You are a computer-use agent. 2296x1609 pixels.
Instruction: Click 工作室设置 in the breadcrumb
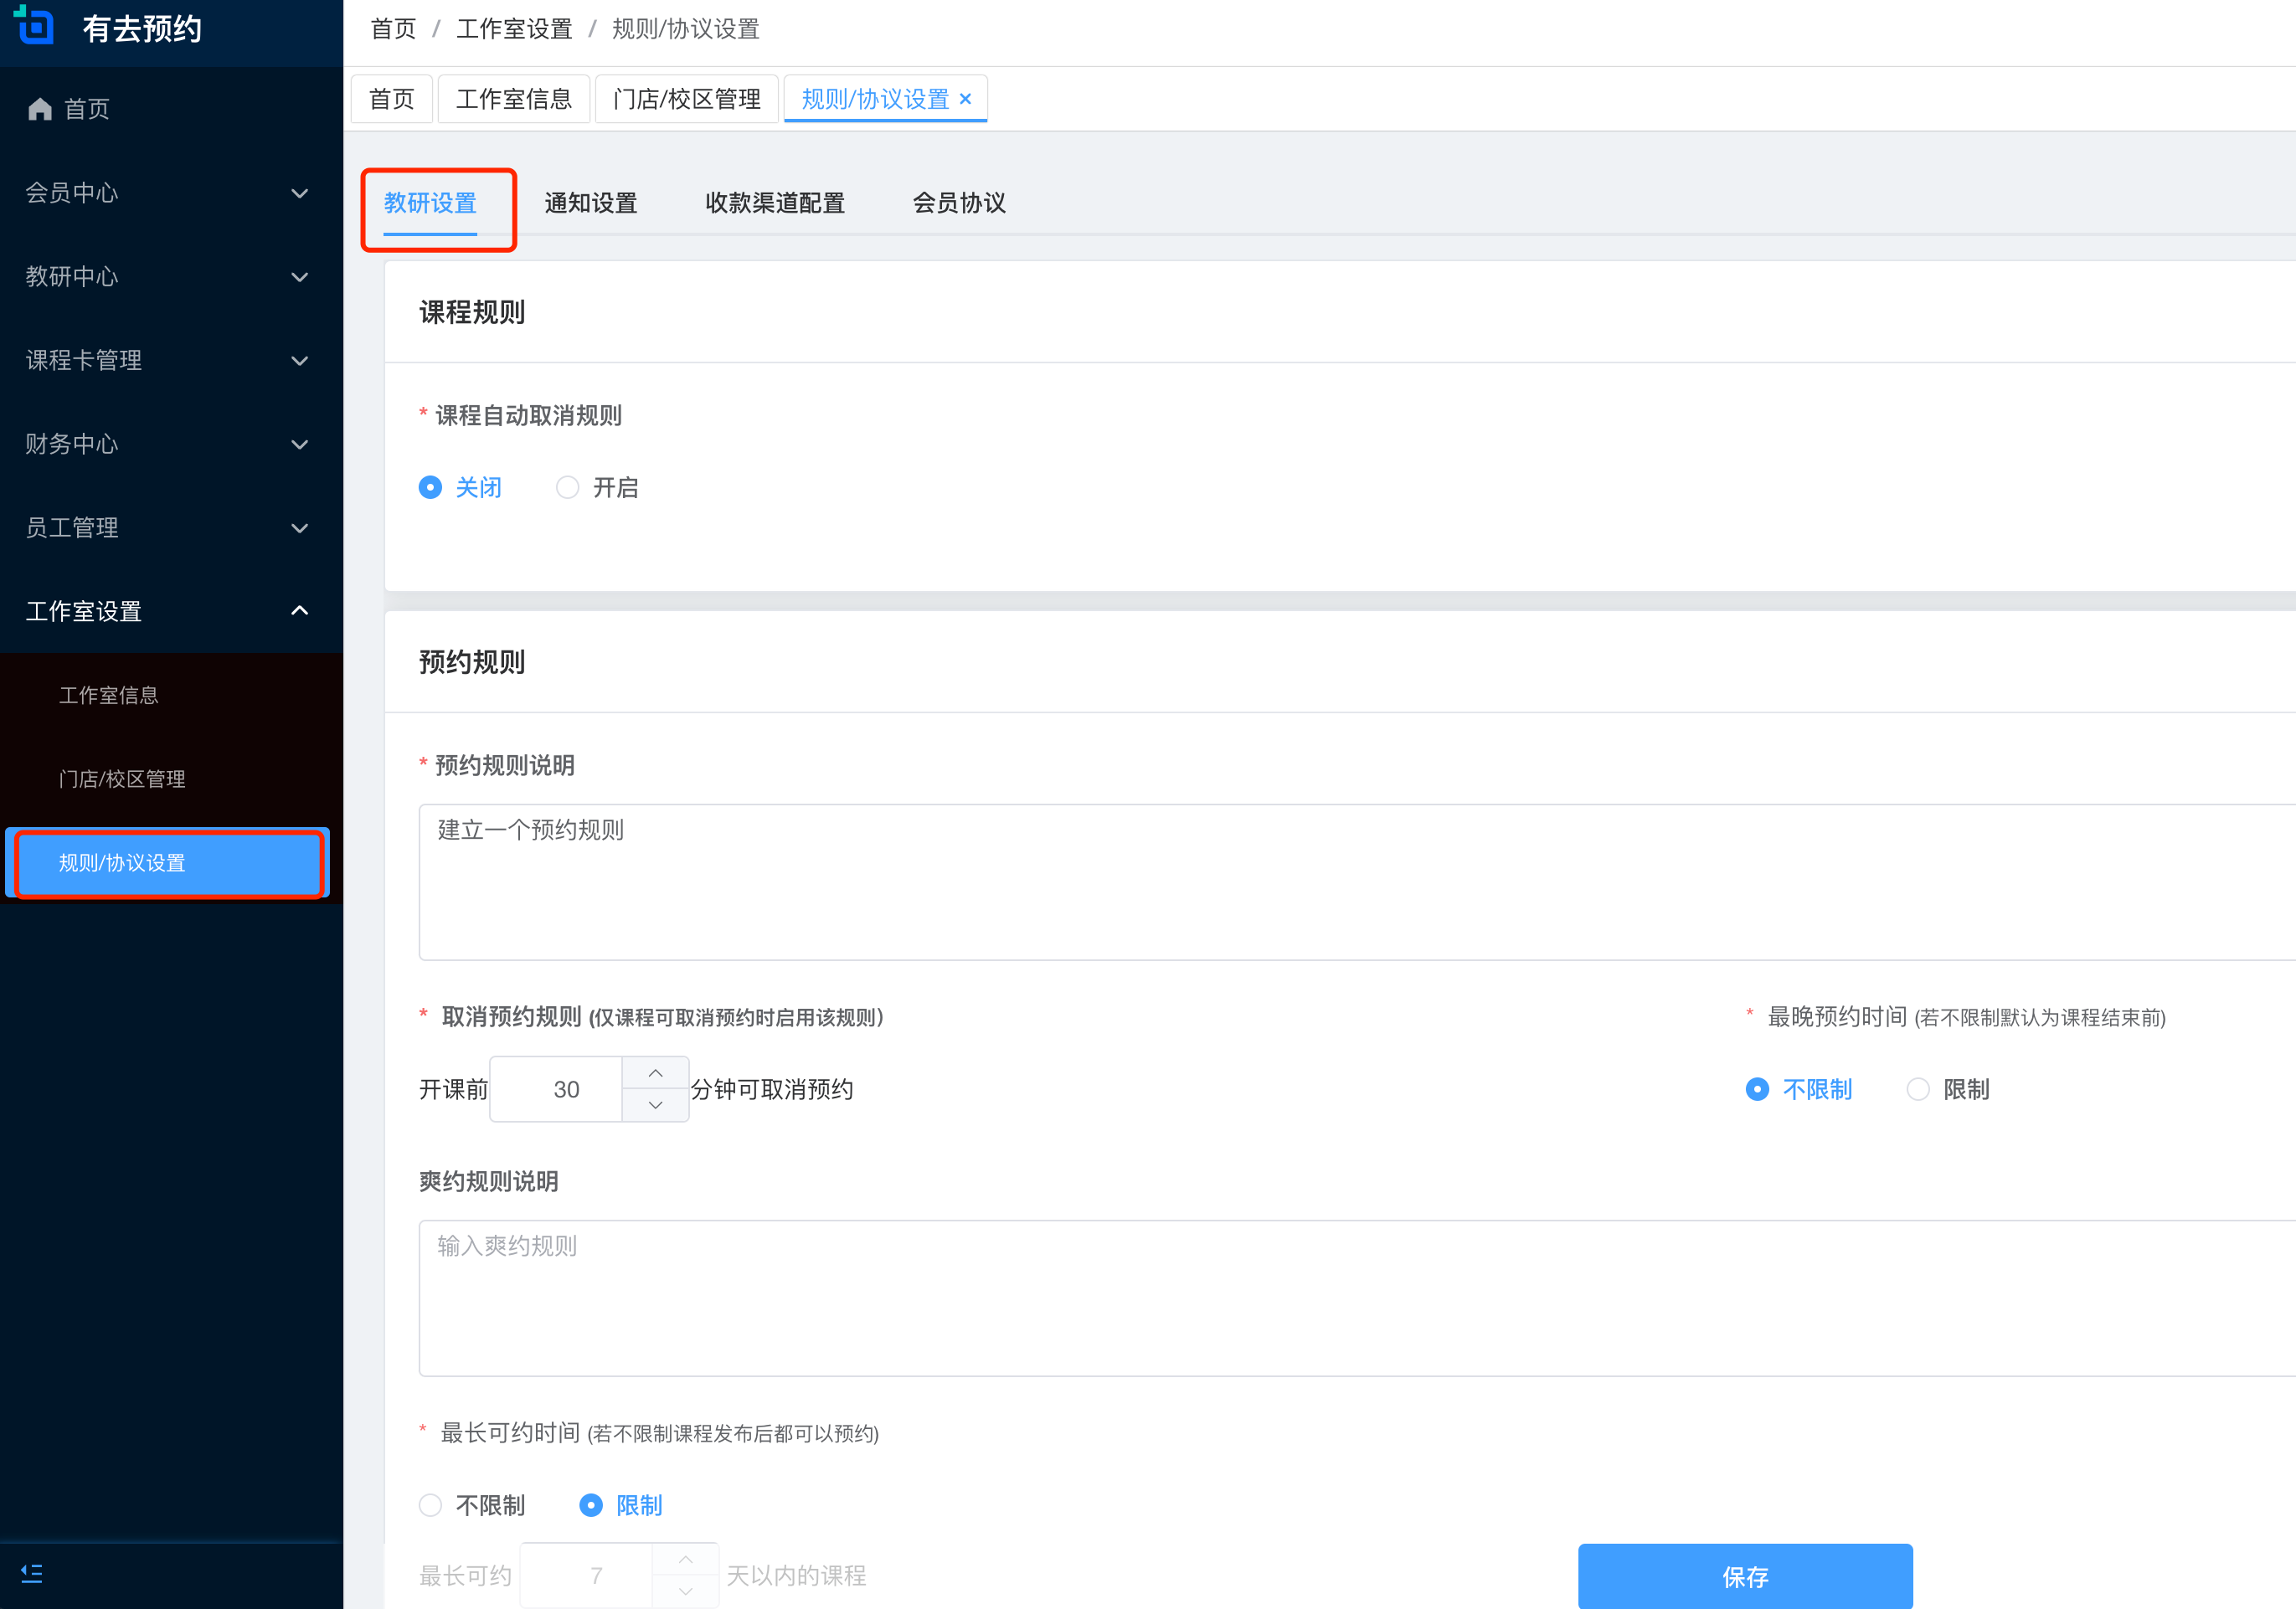[x=514, y=29]
